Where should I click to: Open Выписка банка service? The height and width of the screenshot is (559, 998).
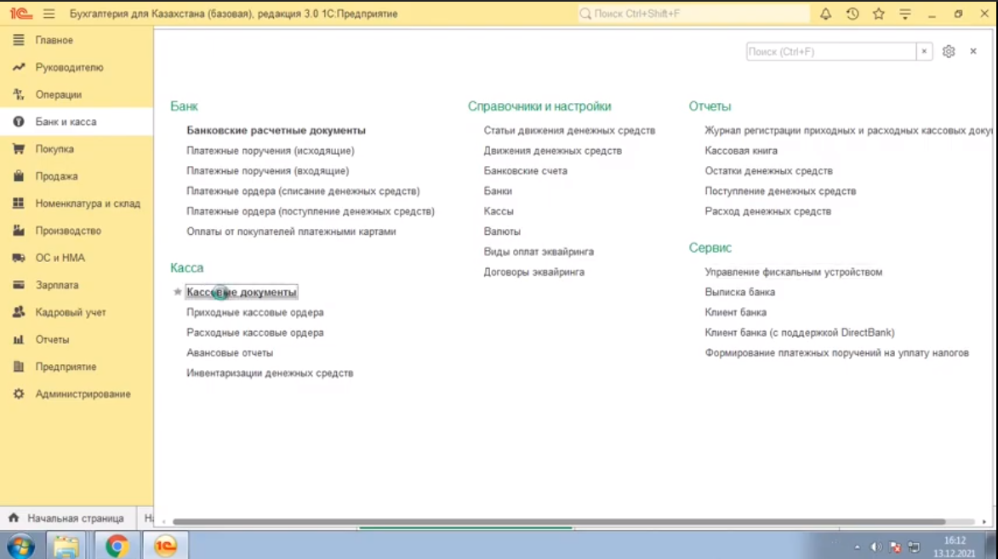coord(739,292)
